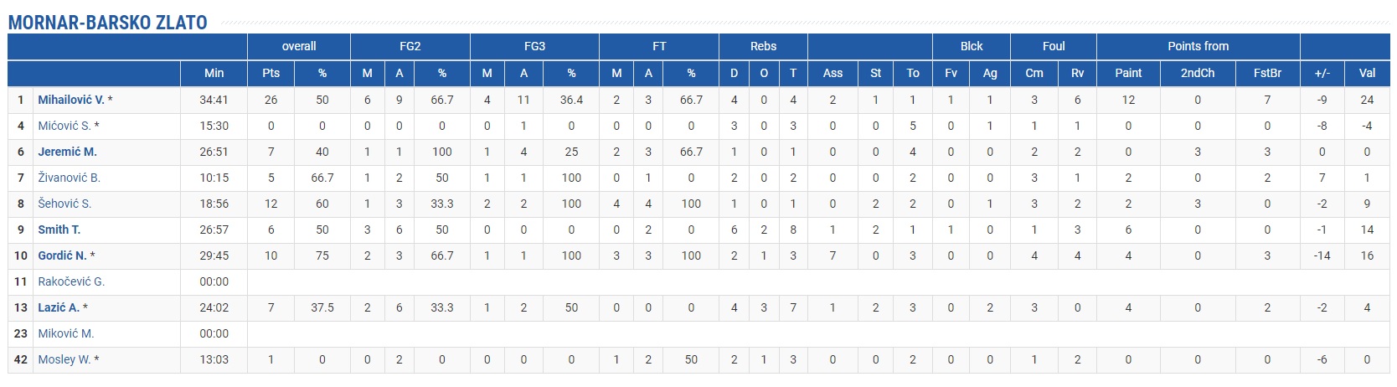Click the Mićović S. player name
This screenshot has width=1397, height=387.
(x=64, y=126)
